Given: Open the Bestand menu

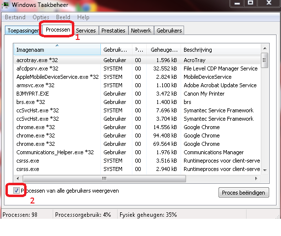Looking at the screenshot, I should [x=15, y=17].
